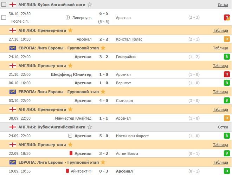The image size is (232, 175).
Task: Click the orange Н badge for Кристал Пэлас match
Action: pyautogui.click(x=227, y=39)
